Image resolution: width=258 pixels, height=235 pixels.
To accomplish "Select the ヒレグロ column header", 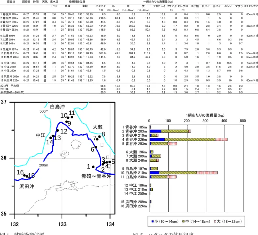I will pos(183,6).
